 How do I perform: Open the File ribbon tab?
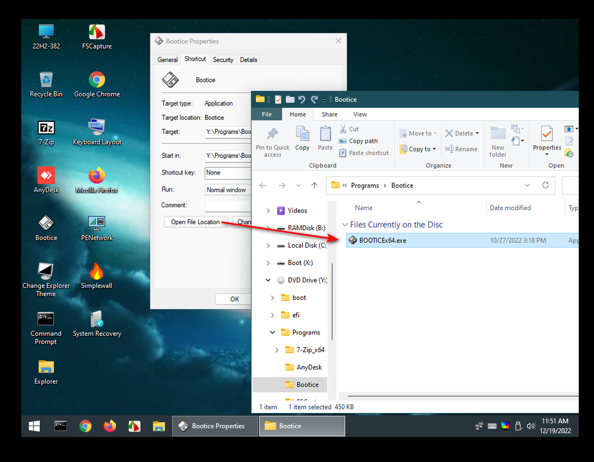tap(267, 114)
